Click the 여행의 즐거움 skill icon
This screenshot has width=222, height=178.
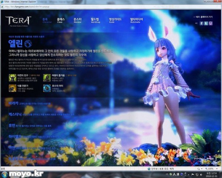click(47, 78)
